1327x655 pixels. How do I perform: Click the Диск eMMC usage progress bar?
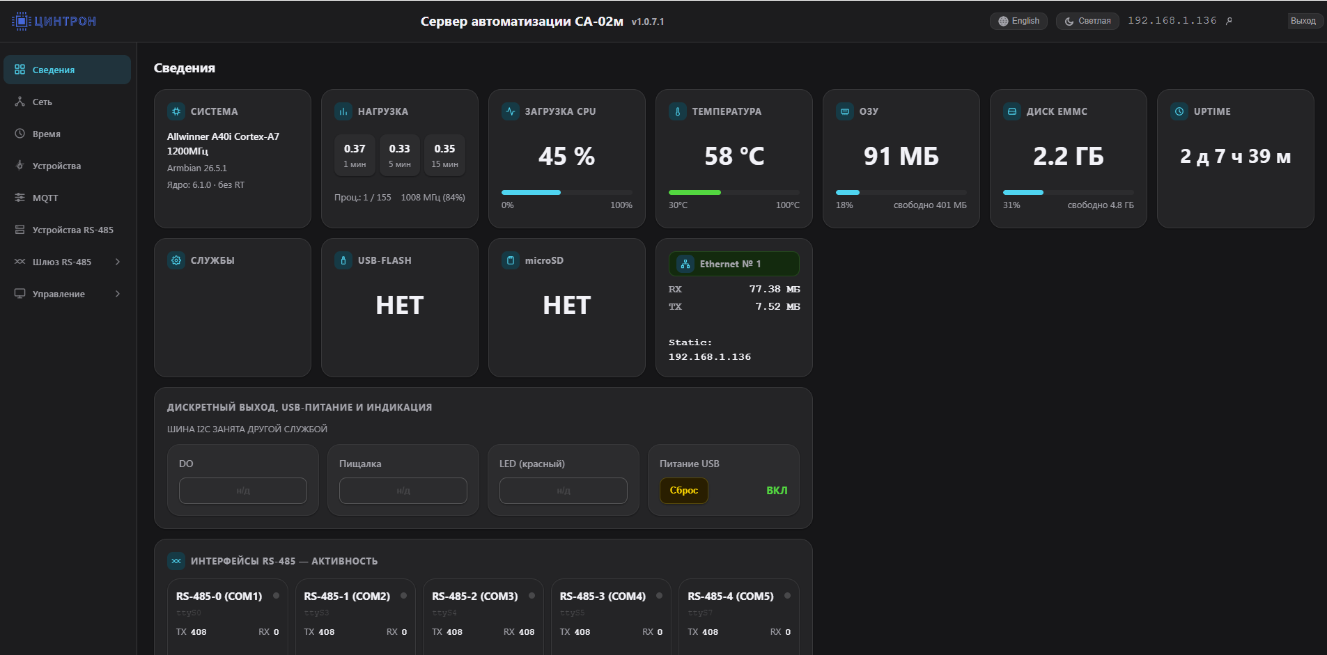point(1069,192)
